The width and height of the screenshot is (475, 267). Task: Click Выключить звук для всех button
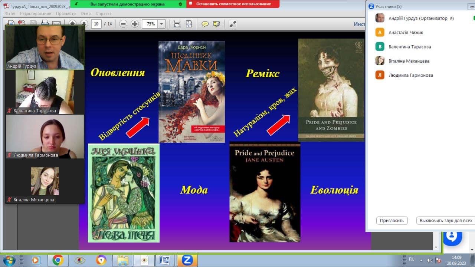446,221
